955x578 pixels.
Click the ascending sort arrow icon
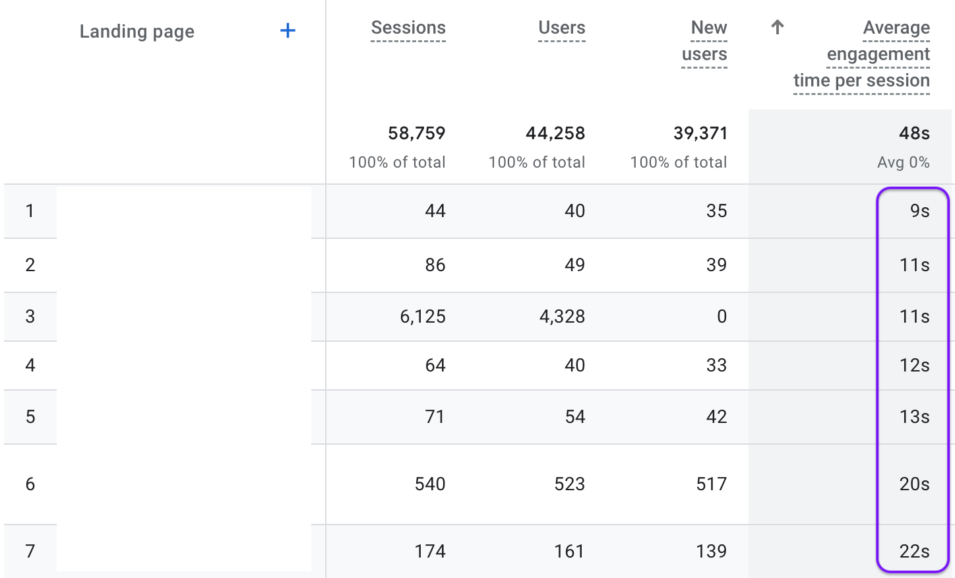[778, 27]
